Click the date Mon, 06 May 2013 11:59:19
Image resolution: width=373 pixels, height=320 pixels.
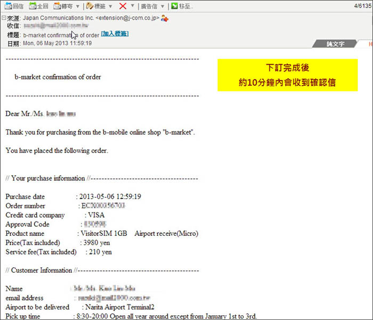pyautogui.click(x=58, y=43)
